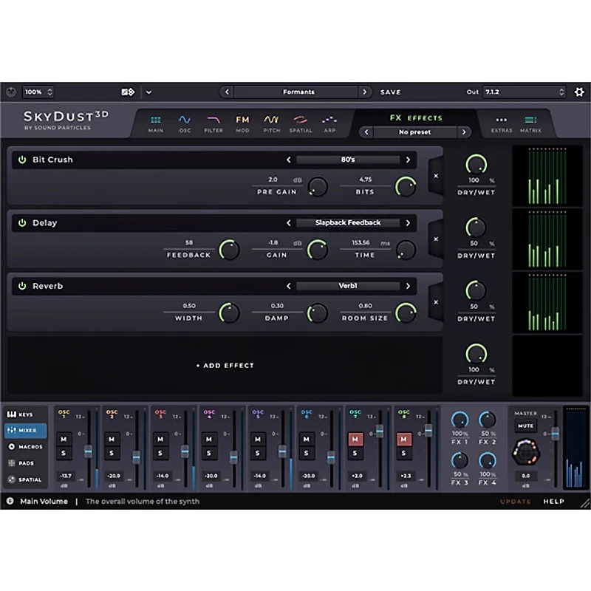591x591 pixels.
Task: Select the PITCH page icon
Action: [271, 121]
